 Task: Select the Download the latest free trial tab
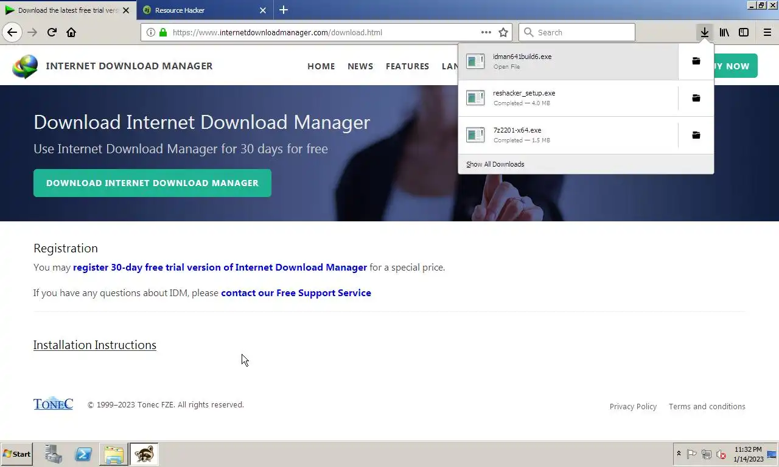68,10
